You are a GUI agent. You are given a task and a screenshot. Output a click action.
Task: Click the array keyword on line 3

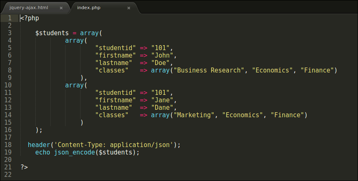[89, 33]
